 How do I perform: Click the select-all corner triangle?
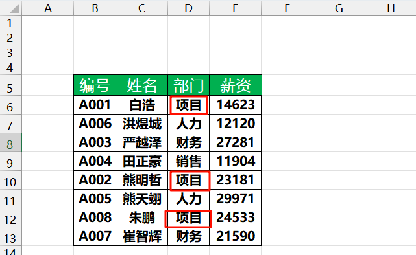[x=14, y=8]
